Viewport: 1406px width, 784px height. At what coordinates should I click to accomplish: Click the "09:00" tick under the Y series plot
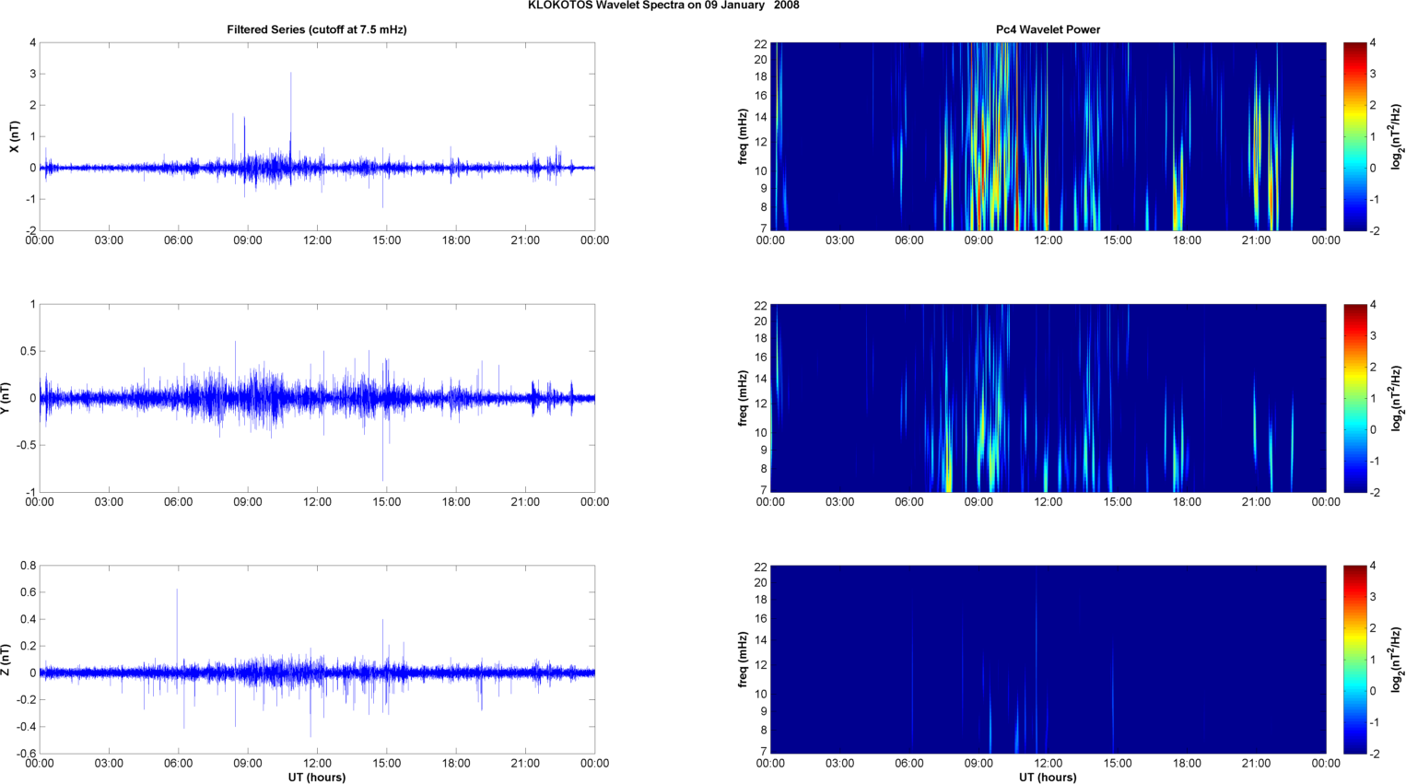tap(248, 502)
